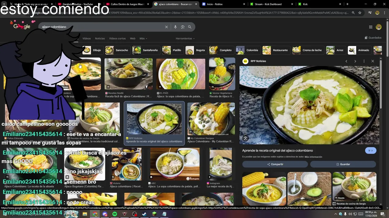Select the Animado filter chip
This screenshot has height=218, width=389.
pos(359,50)
